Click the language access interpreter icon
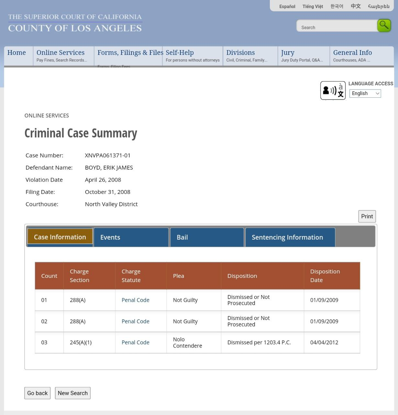The height and width of the screenshot is (415, 398). click(x=333, y=90)
